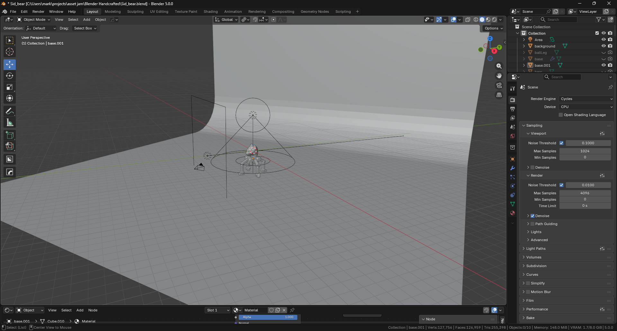This screenshot has height=331, width=617.
Task: Toggle camera view in the viewport
Action: click(x=499, y=85)
